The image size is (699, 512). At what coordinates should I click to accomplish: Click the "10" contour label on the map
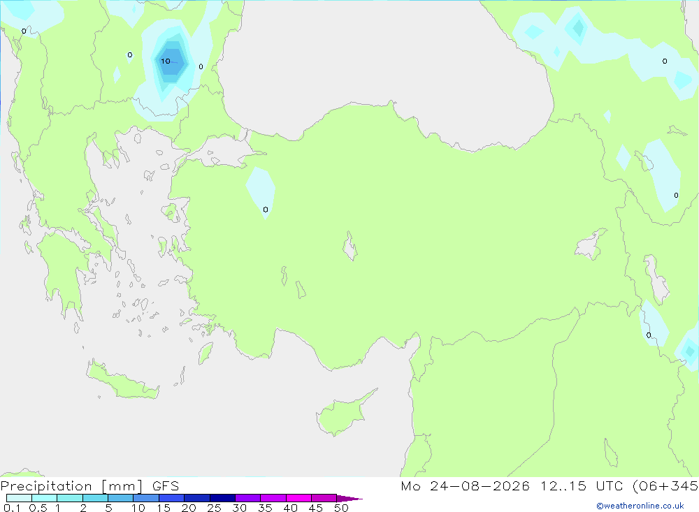[166, 61]
